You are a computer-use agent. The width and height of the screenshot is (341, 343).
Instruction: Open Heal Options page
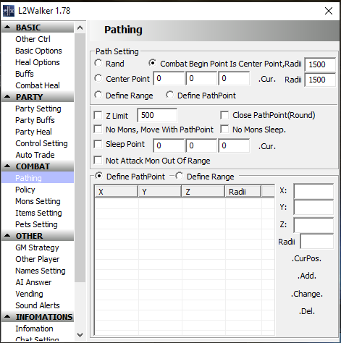[38, 62]
